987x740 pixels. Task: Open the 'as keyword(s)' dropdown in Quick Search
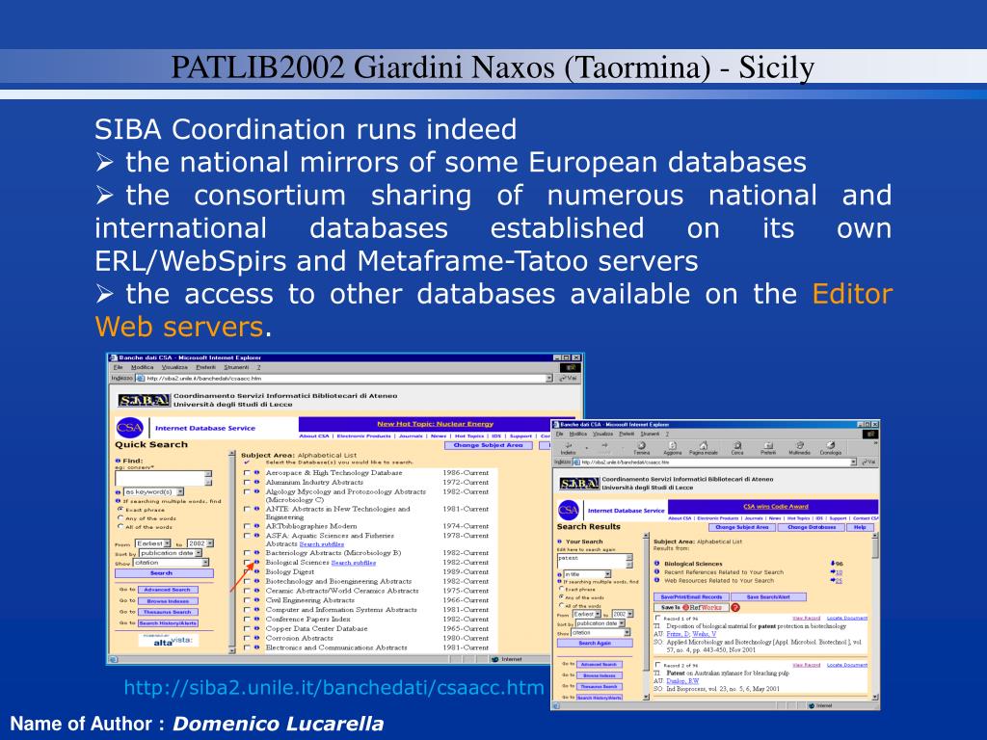point(153,491)
